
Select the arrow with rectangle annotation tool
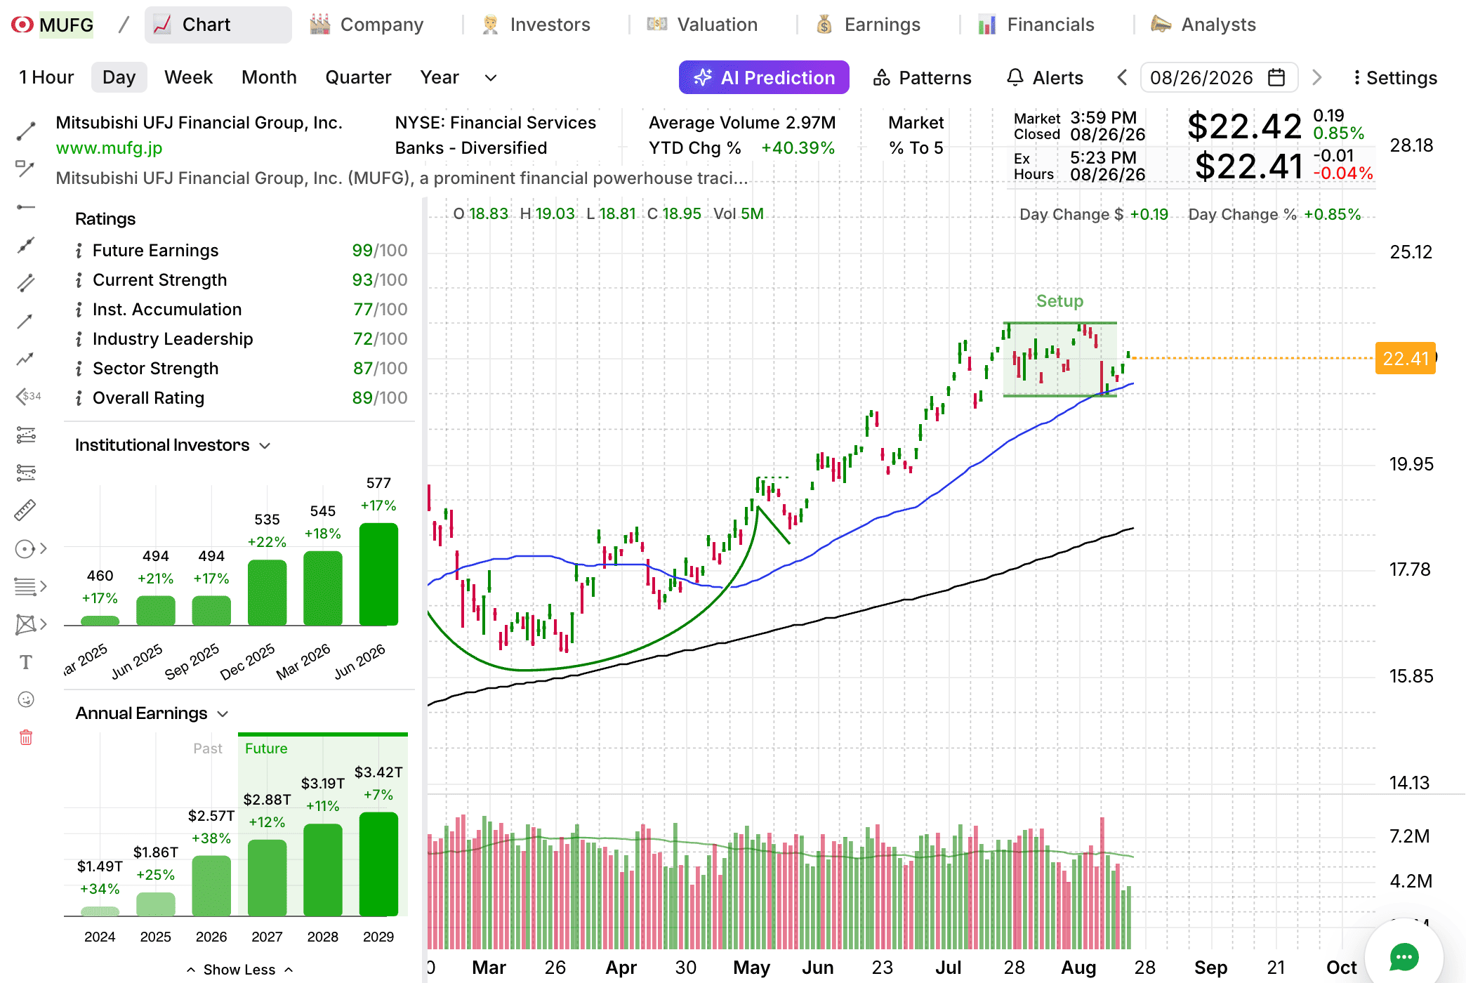click(x=26, y=169)
